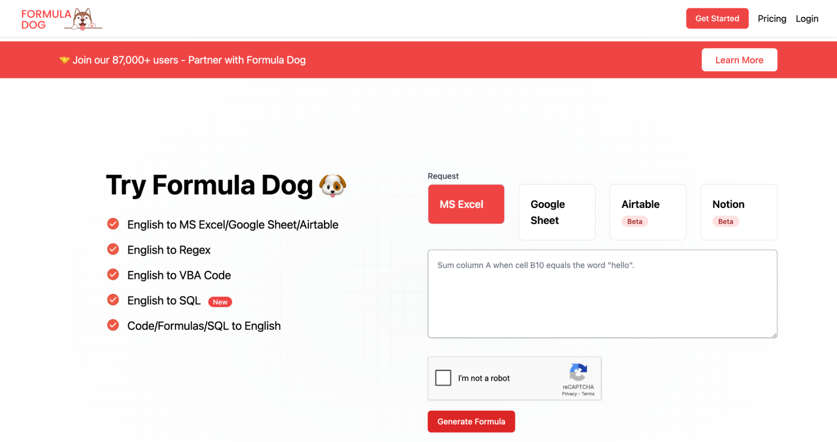
Task: Click the Generate Formula button
Action: 471,421
